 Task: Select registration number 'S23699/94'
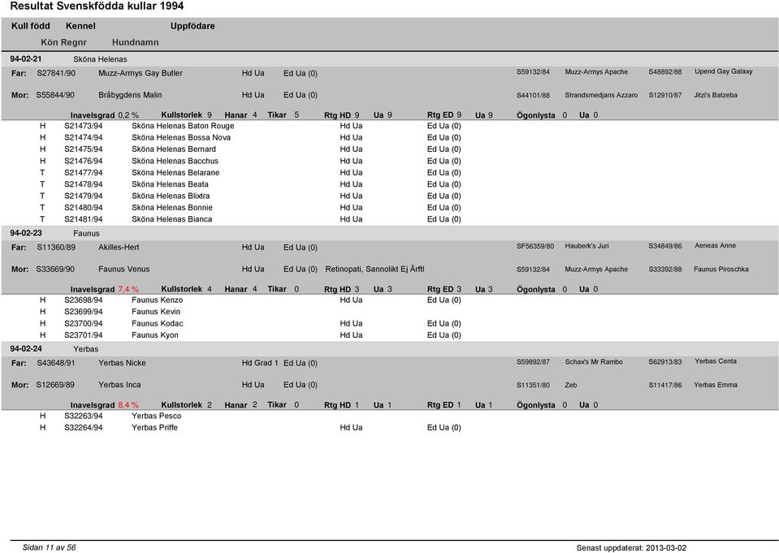point(84,312)
